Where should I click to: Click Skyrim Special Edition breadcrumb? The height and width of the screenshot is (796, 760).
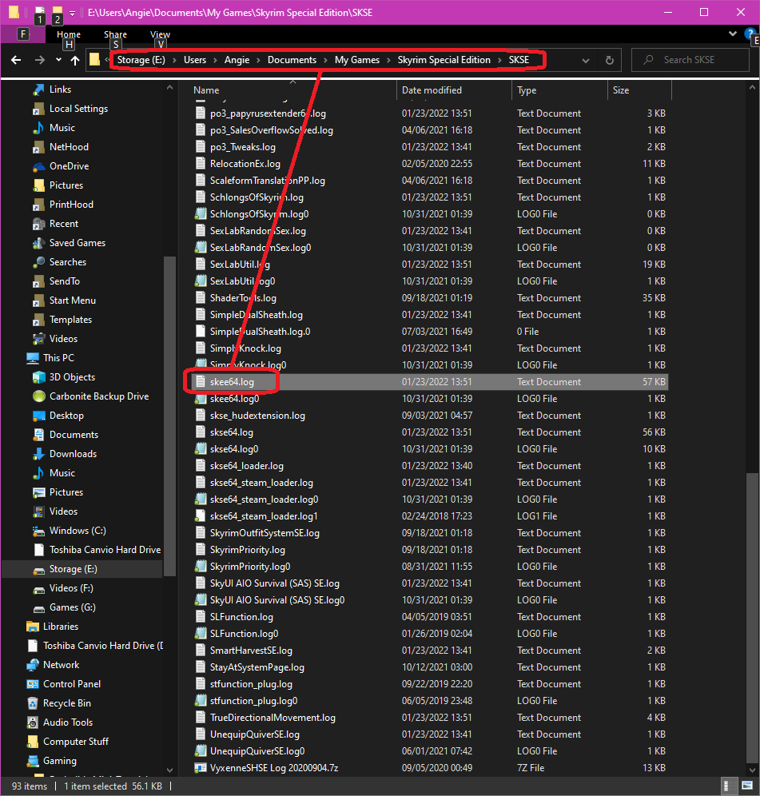(x=444, y=60)
